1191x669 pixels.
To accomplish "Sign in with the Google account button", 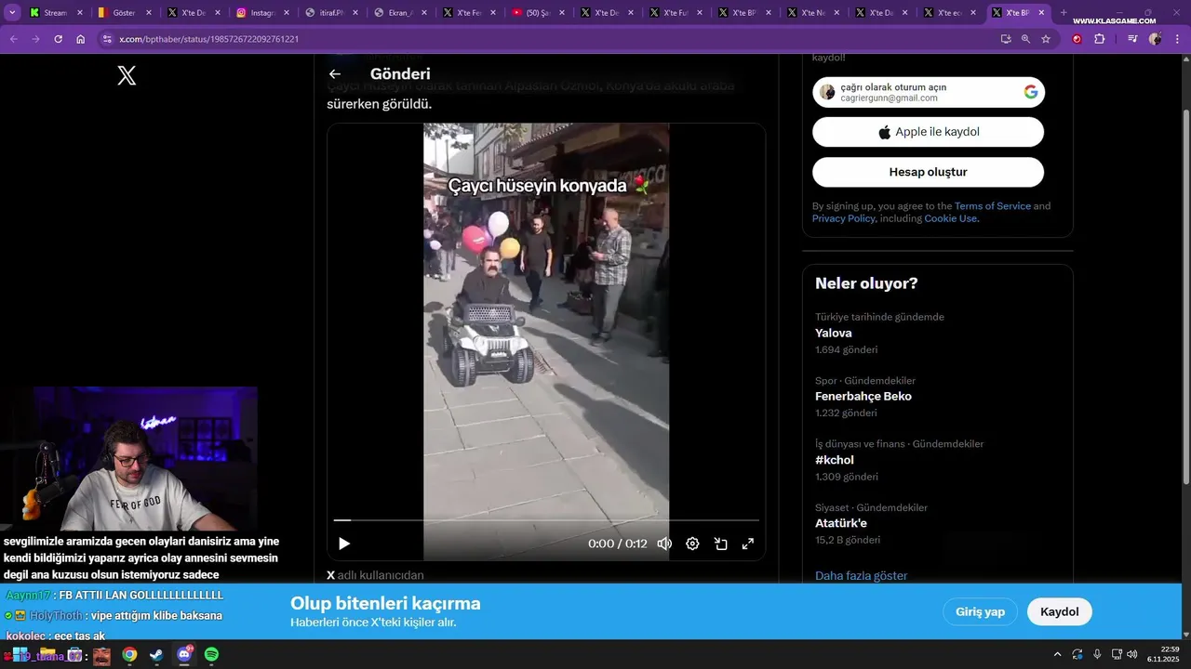I will tap(929, 92).
